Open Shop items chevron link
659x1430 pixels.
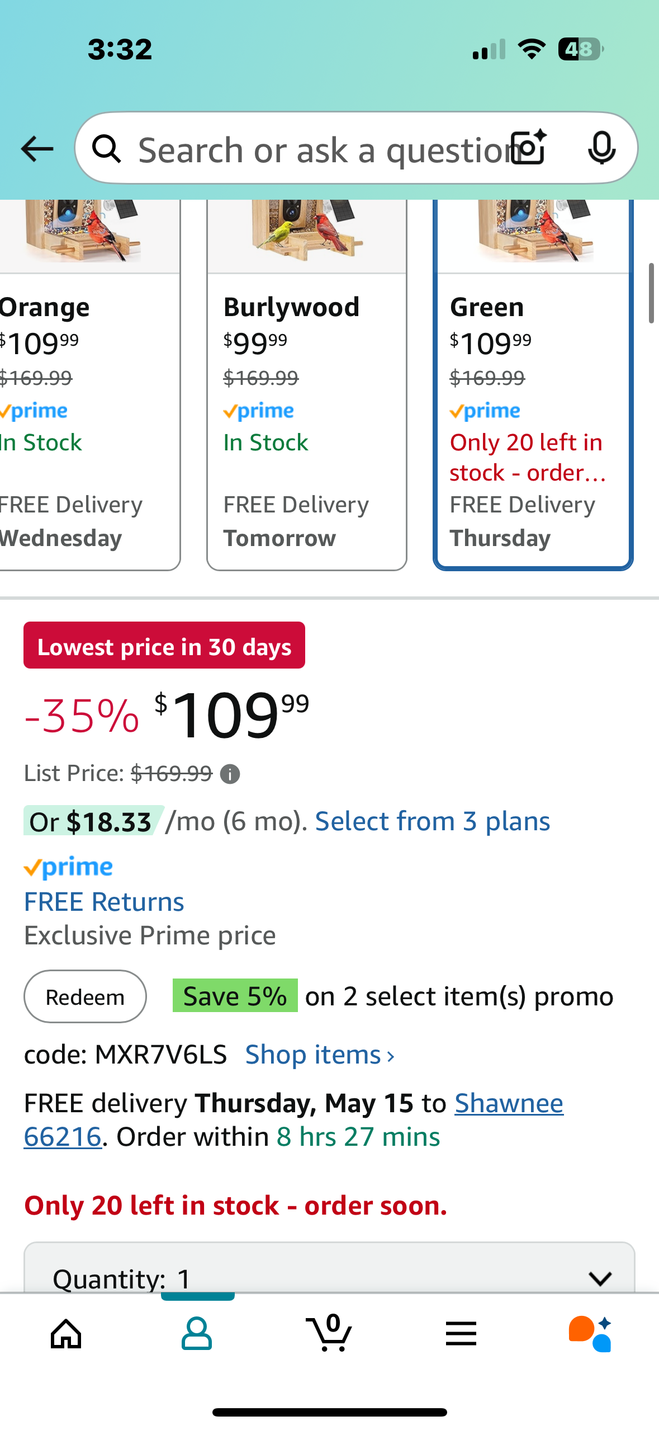click(320, 1055)
